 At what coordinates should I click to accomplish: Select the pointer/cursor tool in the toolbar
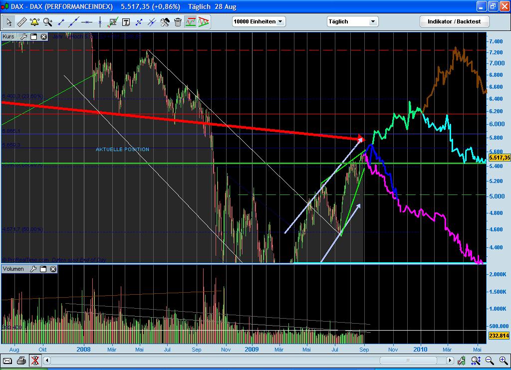[x=8, y=22]
